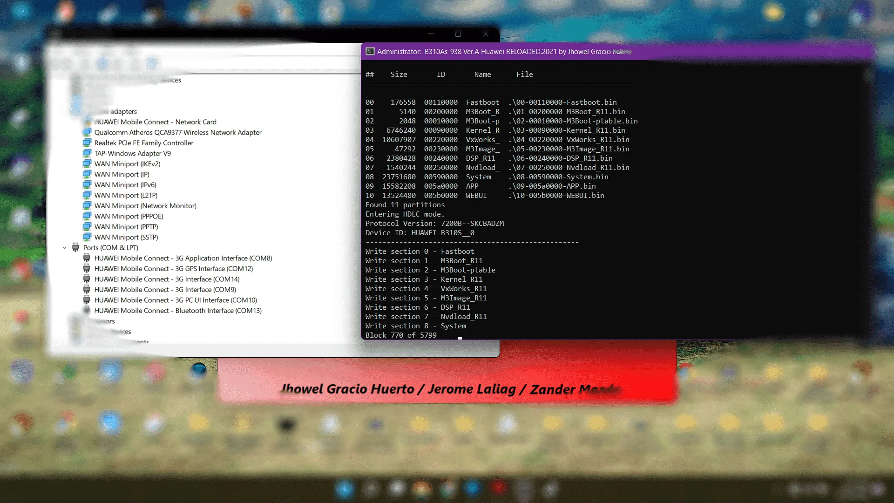Click the credits banner 'Jhowel Gracio Huerto'
894x503 pixels.
pyautogui.click(x=348, y=389)
